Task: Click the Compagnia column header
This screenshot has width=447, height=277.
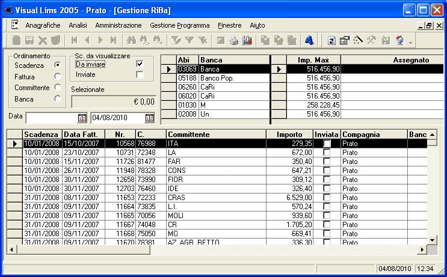Action: pos(374,135)
